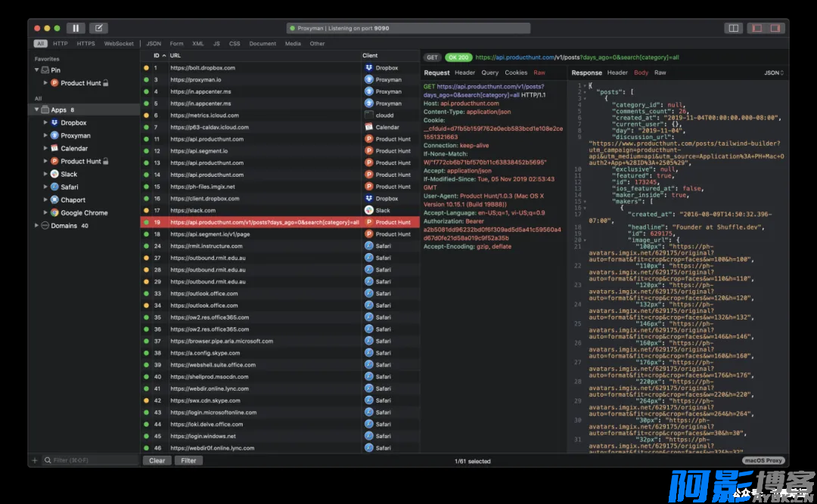Click the Clear button
Screen dimensions: 817x504
pyautogui.click(x=157, y=461)
